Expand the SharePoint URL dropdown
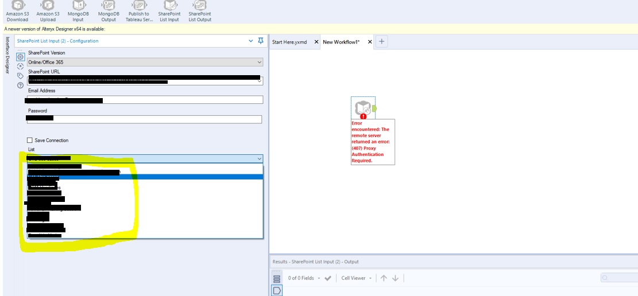The image size is (638, 296). 260,80
